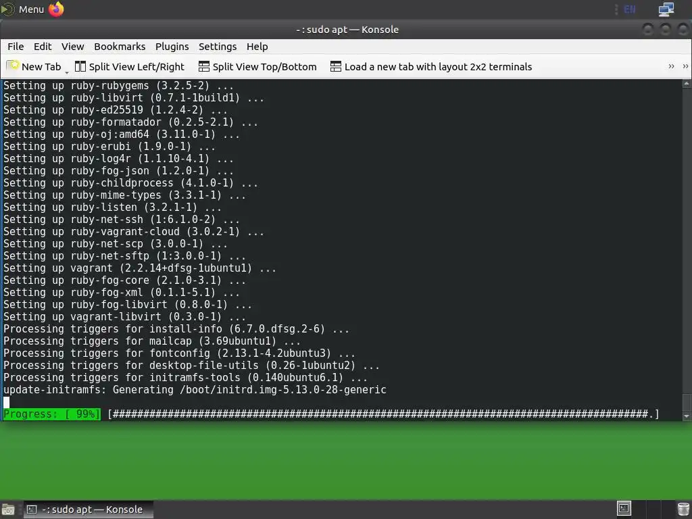Click the 'Setting up ruby-listen' line
The width and height of the screenshot is (692, 519).
pyautogui.click(x=112, y=207)
